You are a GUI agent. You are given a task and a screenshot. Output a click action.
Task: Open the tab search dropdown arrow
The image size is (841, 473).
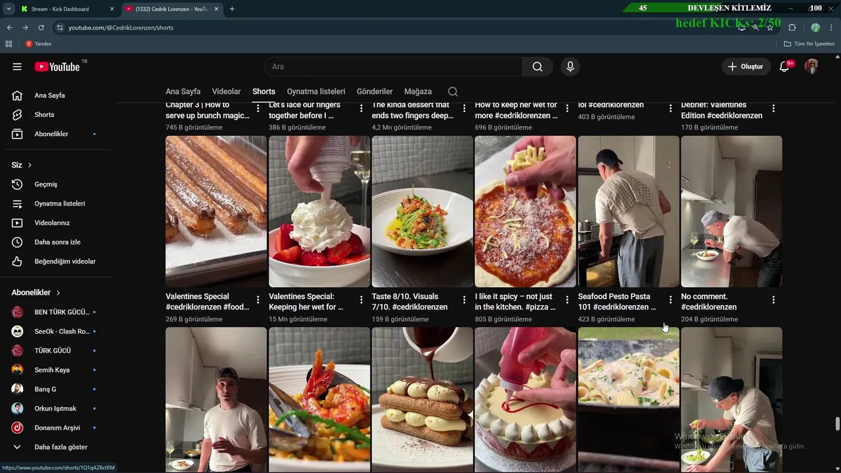point(8,9)
